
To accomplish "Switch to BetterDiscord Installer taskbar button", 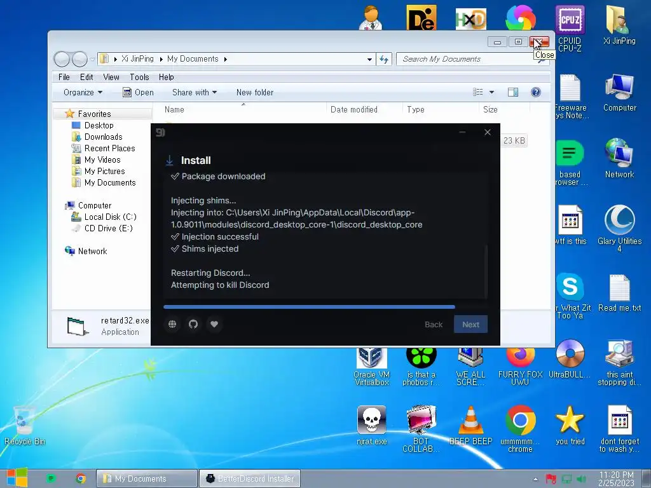I will coord(249,478).
